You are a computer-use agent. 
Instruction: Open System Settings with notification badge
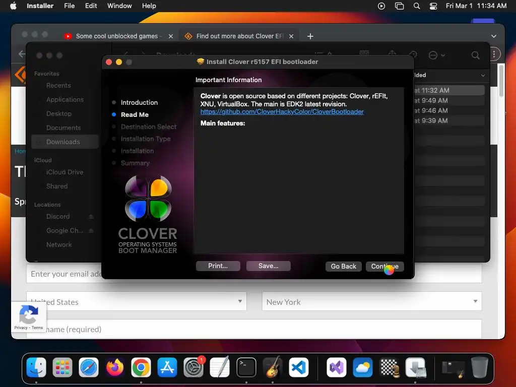coord(193,367)
